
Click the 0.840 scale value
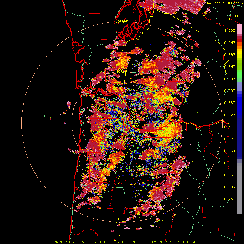click(230, 67)
